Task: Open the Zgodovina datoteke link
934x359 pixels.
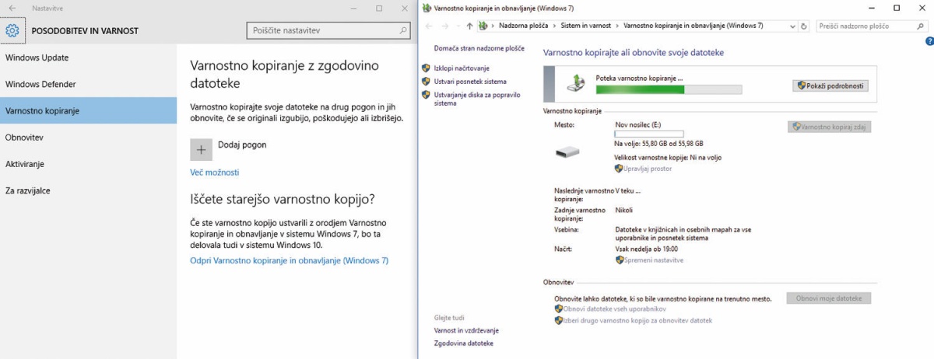Action: (x=464, y=343)
